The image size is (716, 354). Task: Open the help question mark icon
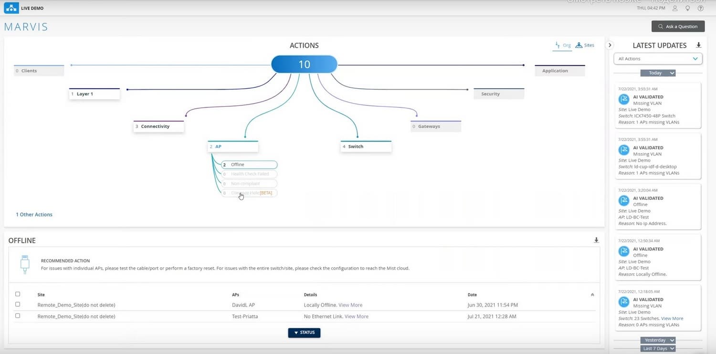point(701,8)
